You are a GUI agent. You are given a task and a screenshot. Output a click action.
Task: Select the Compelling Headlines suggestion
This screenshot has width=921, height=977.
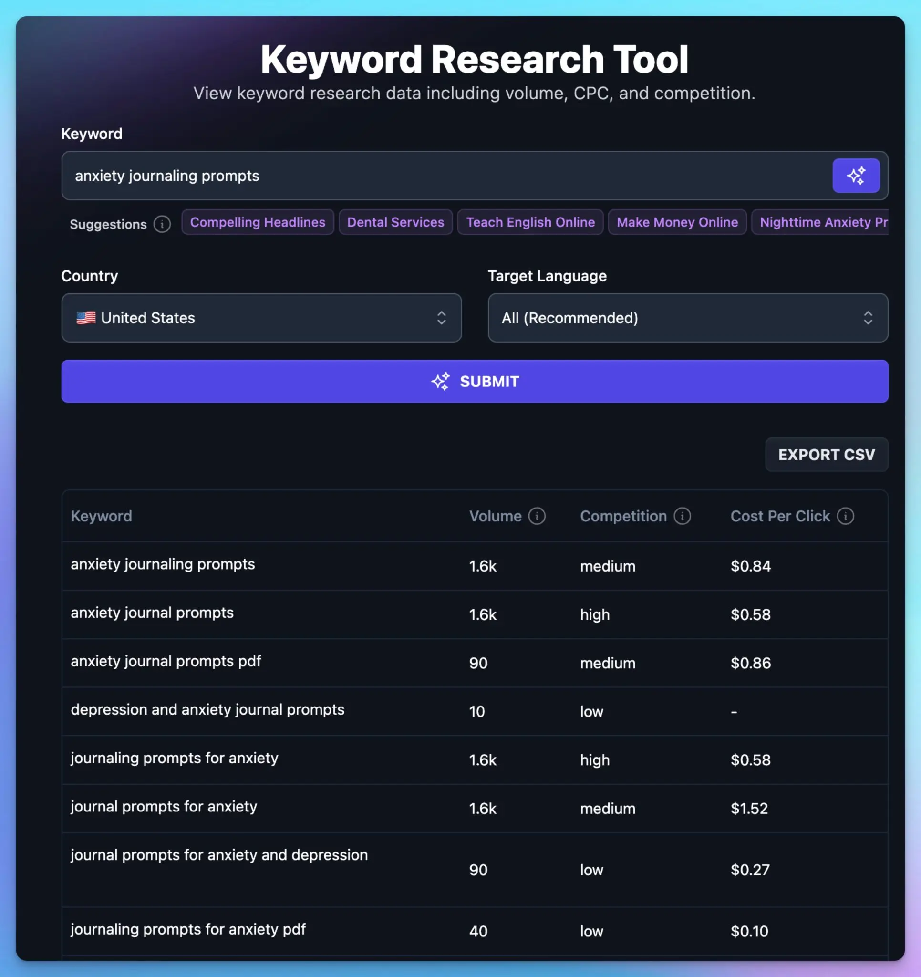tap(258, 222)
